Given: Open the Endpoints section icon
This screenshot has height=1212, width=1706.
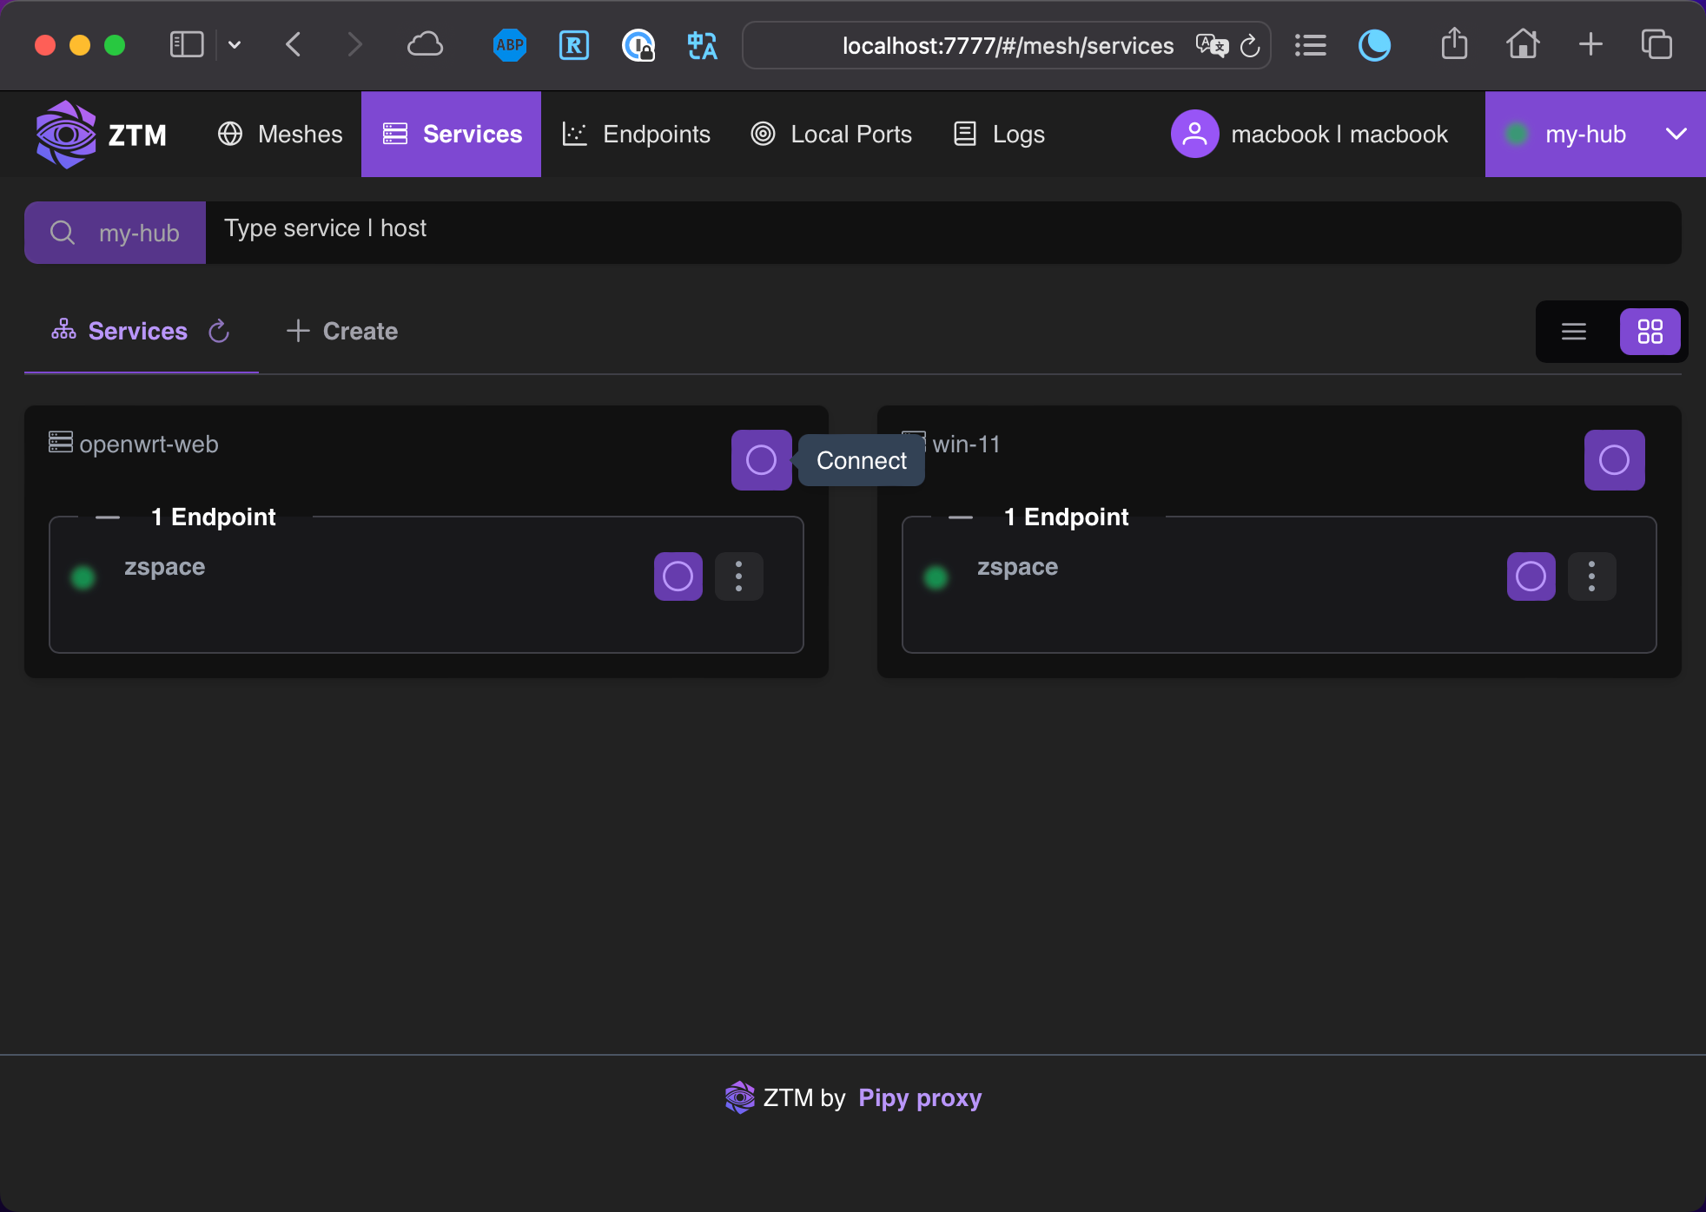Looking at the screenshot, I should [573, 134].
